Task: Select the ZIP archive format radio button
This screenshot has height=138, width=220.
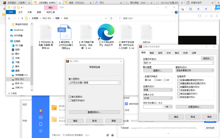Action: pos(165,80)
